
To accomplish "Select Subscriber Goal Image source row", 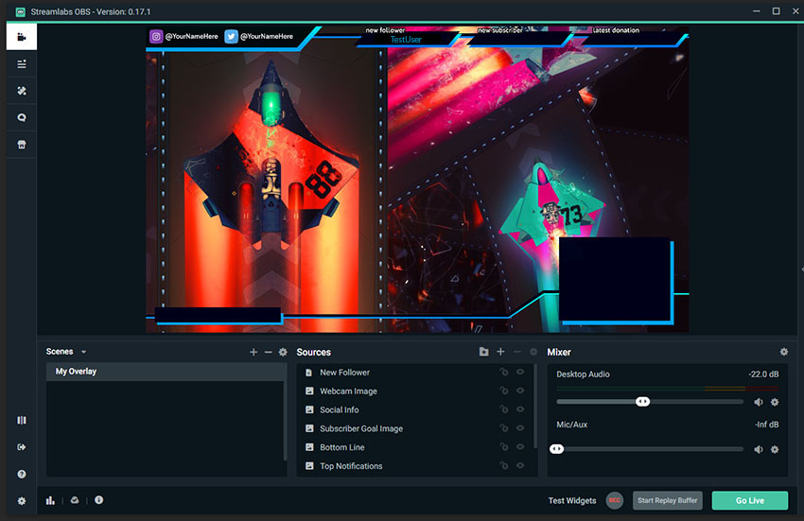I will [415, 428].
